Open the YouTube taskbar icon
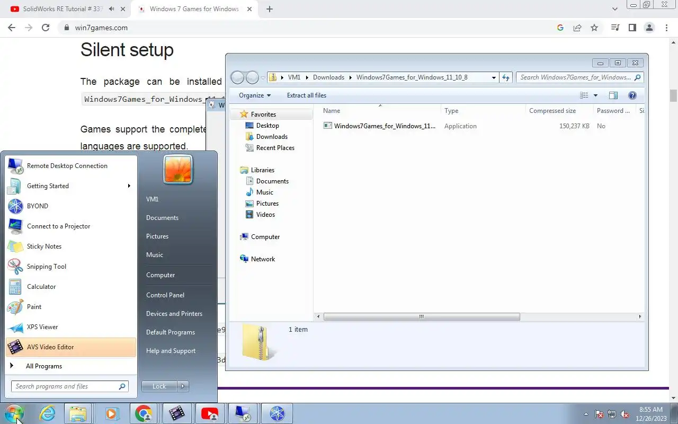 (210, 413)
